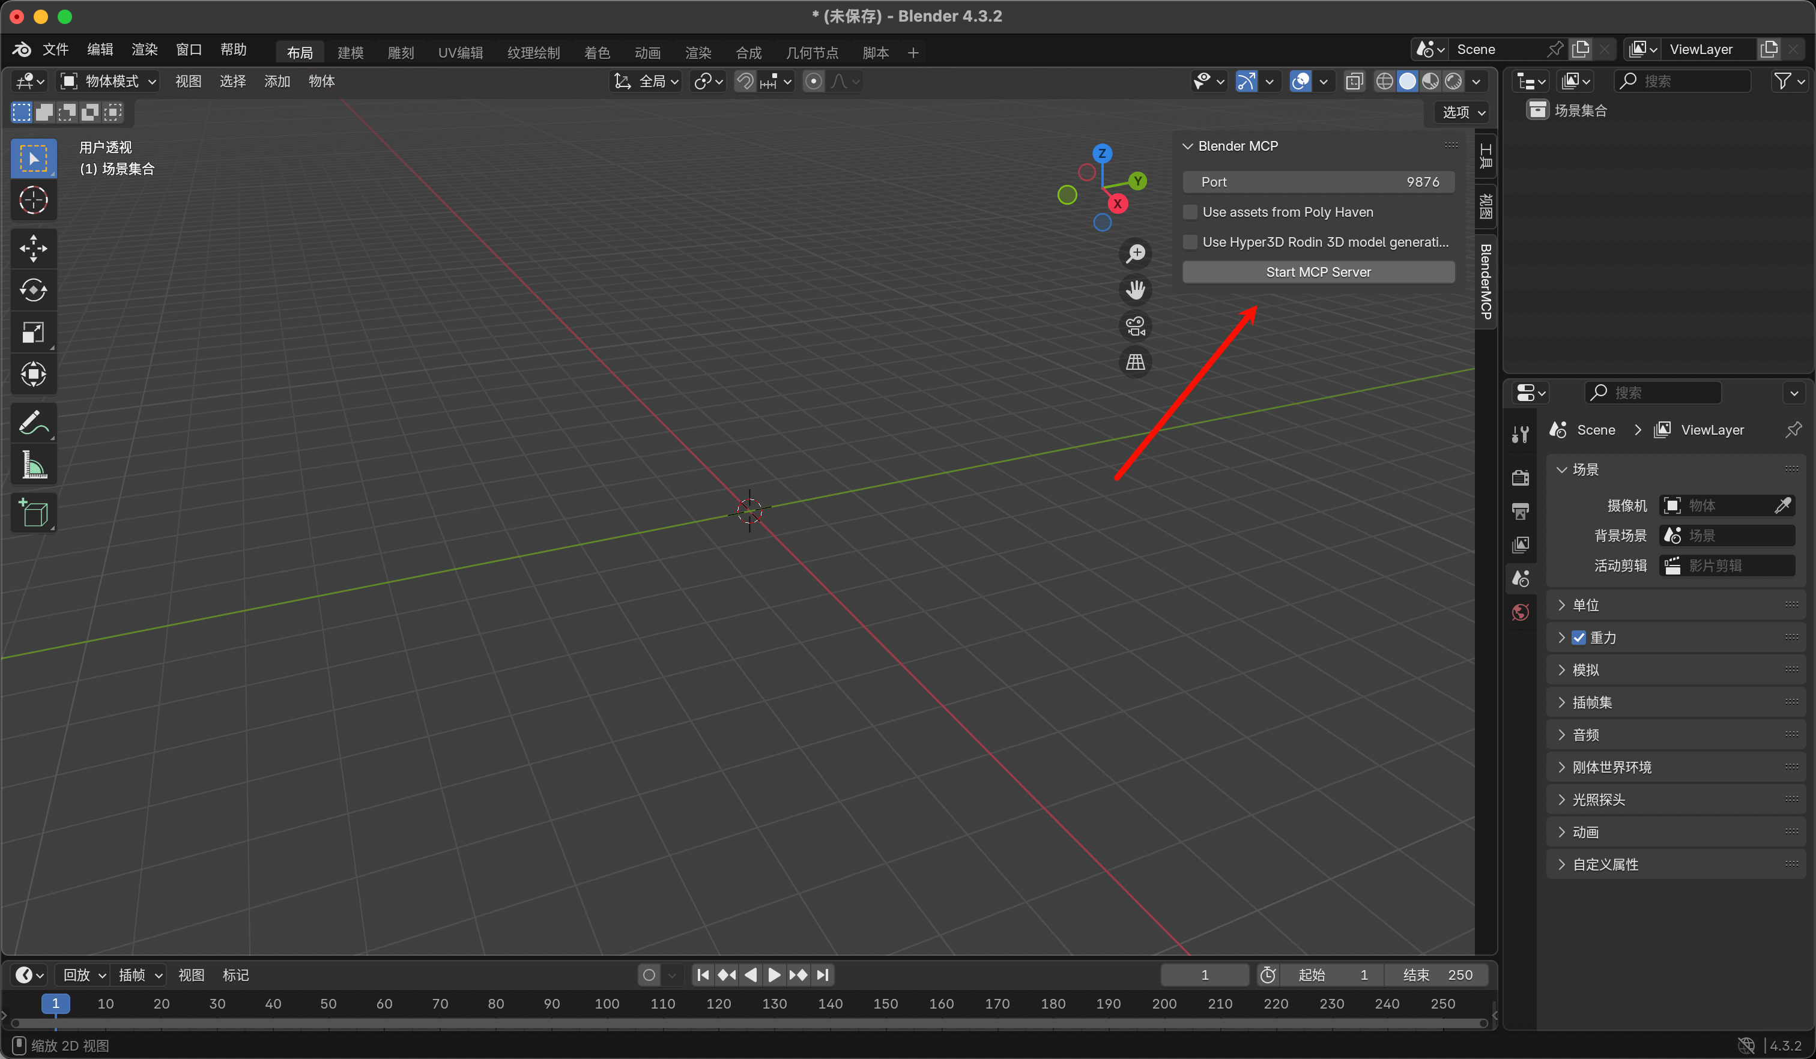Enable Use Hyper3D Rodin 3D model generation
The image size is (1816, 1059).
click(x=1190, y=242)
